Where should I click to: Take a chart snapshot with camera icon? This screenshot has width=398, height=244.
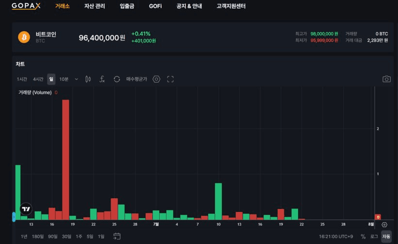coord(386,79)
